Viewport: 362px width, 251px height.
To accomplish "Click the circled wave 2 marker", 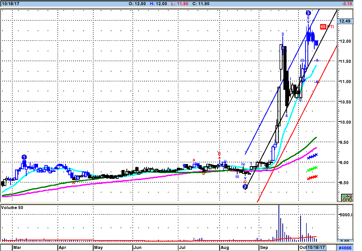I will (x=245, y=187).
